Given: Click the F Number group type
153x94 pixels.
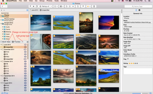Looking at the screenshot, I should (16, 42).
